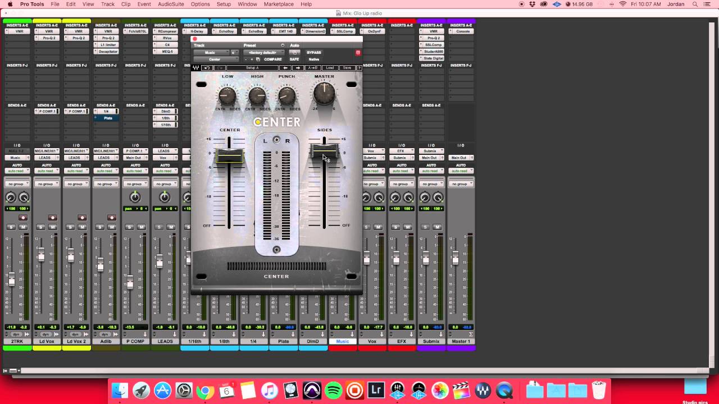
Task: Open the Waves help question mark
Action: point(359,68)
